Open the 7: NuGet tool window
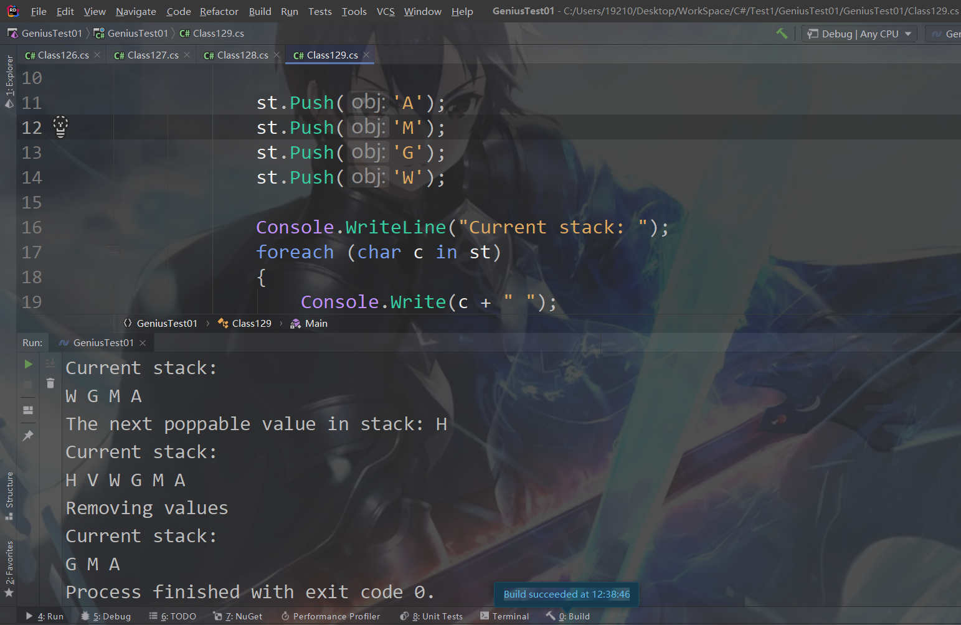 click(238, 616)
